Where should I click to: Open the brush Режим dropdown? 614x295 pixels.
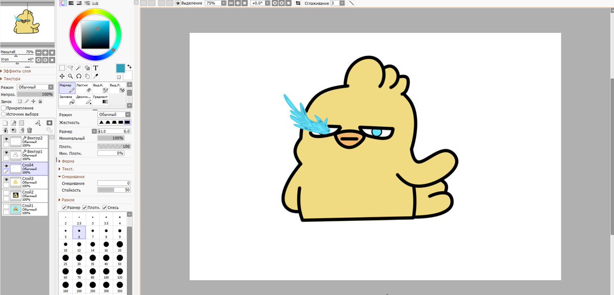coord(114,115)
